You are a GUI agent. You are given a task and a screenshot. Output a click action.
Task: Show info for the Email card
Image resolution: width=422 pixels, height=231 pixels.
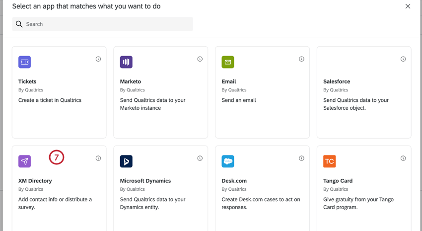pos(301,59)
